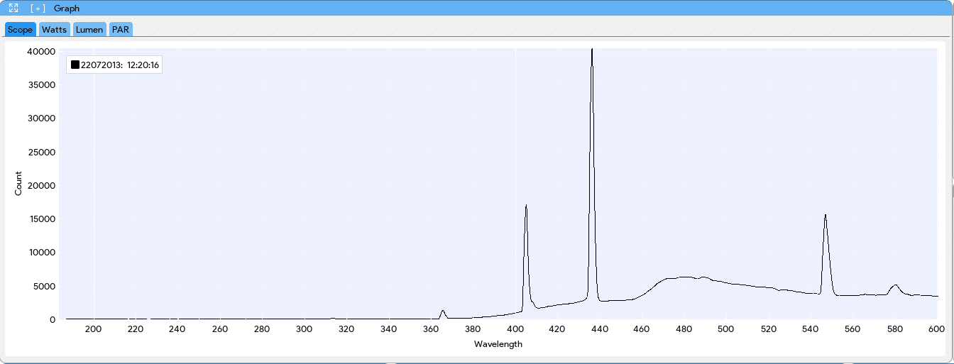The image size is (954, 364).
Task: Select the 22072013: 12:20:16 legend label
Action: (x=120, y=65)
